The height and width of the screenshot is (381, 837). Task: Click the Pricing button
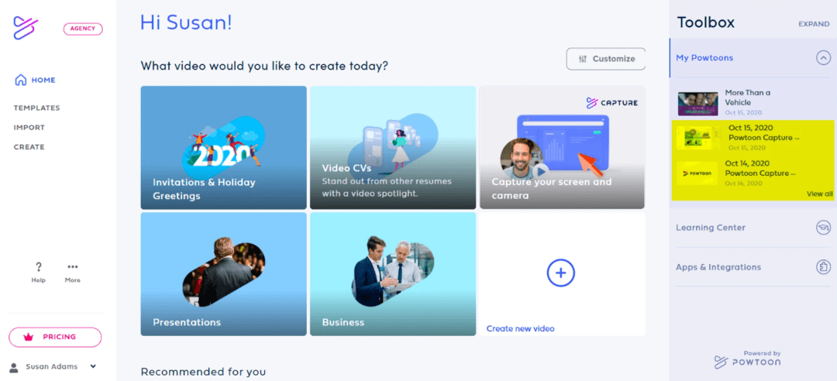pos(55,337)
